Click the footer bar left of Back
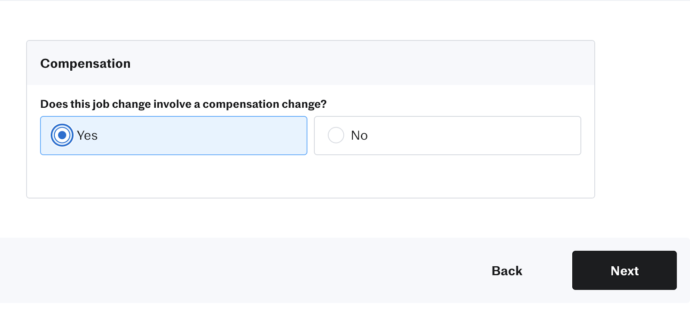This screenshot has height=312, width=690. (237, 271)
